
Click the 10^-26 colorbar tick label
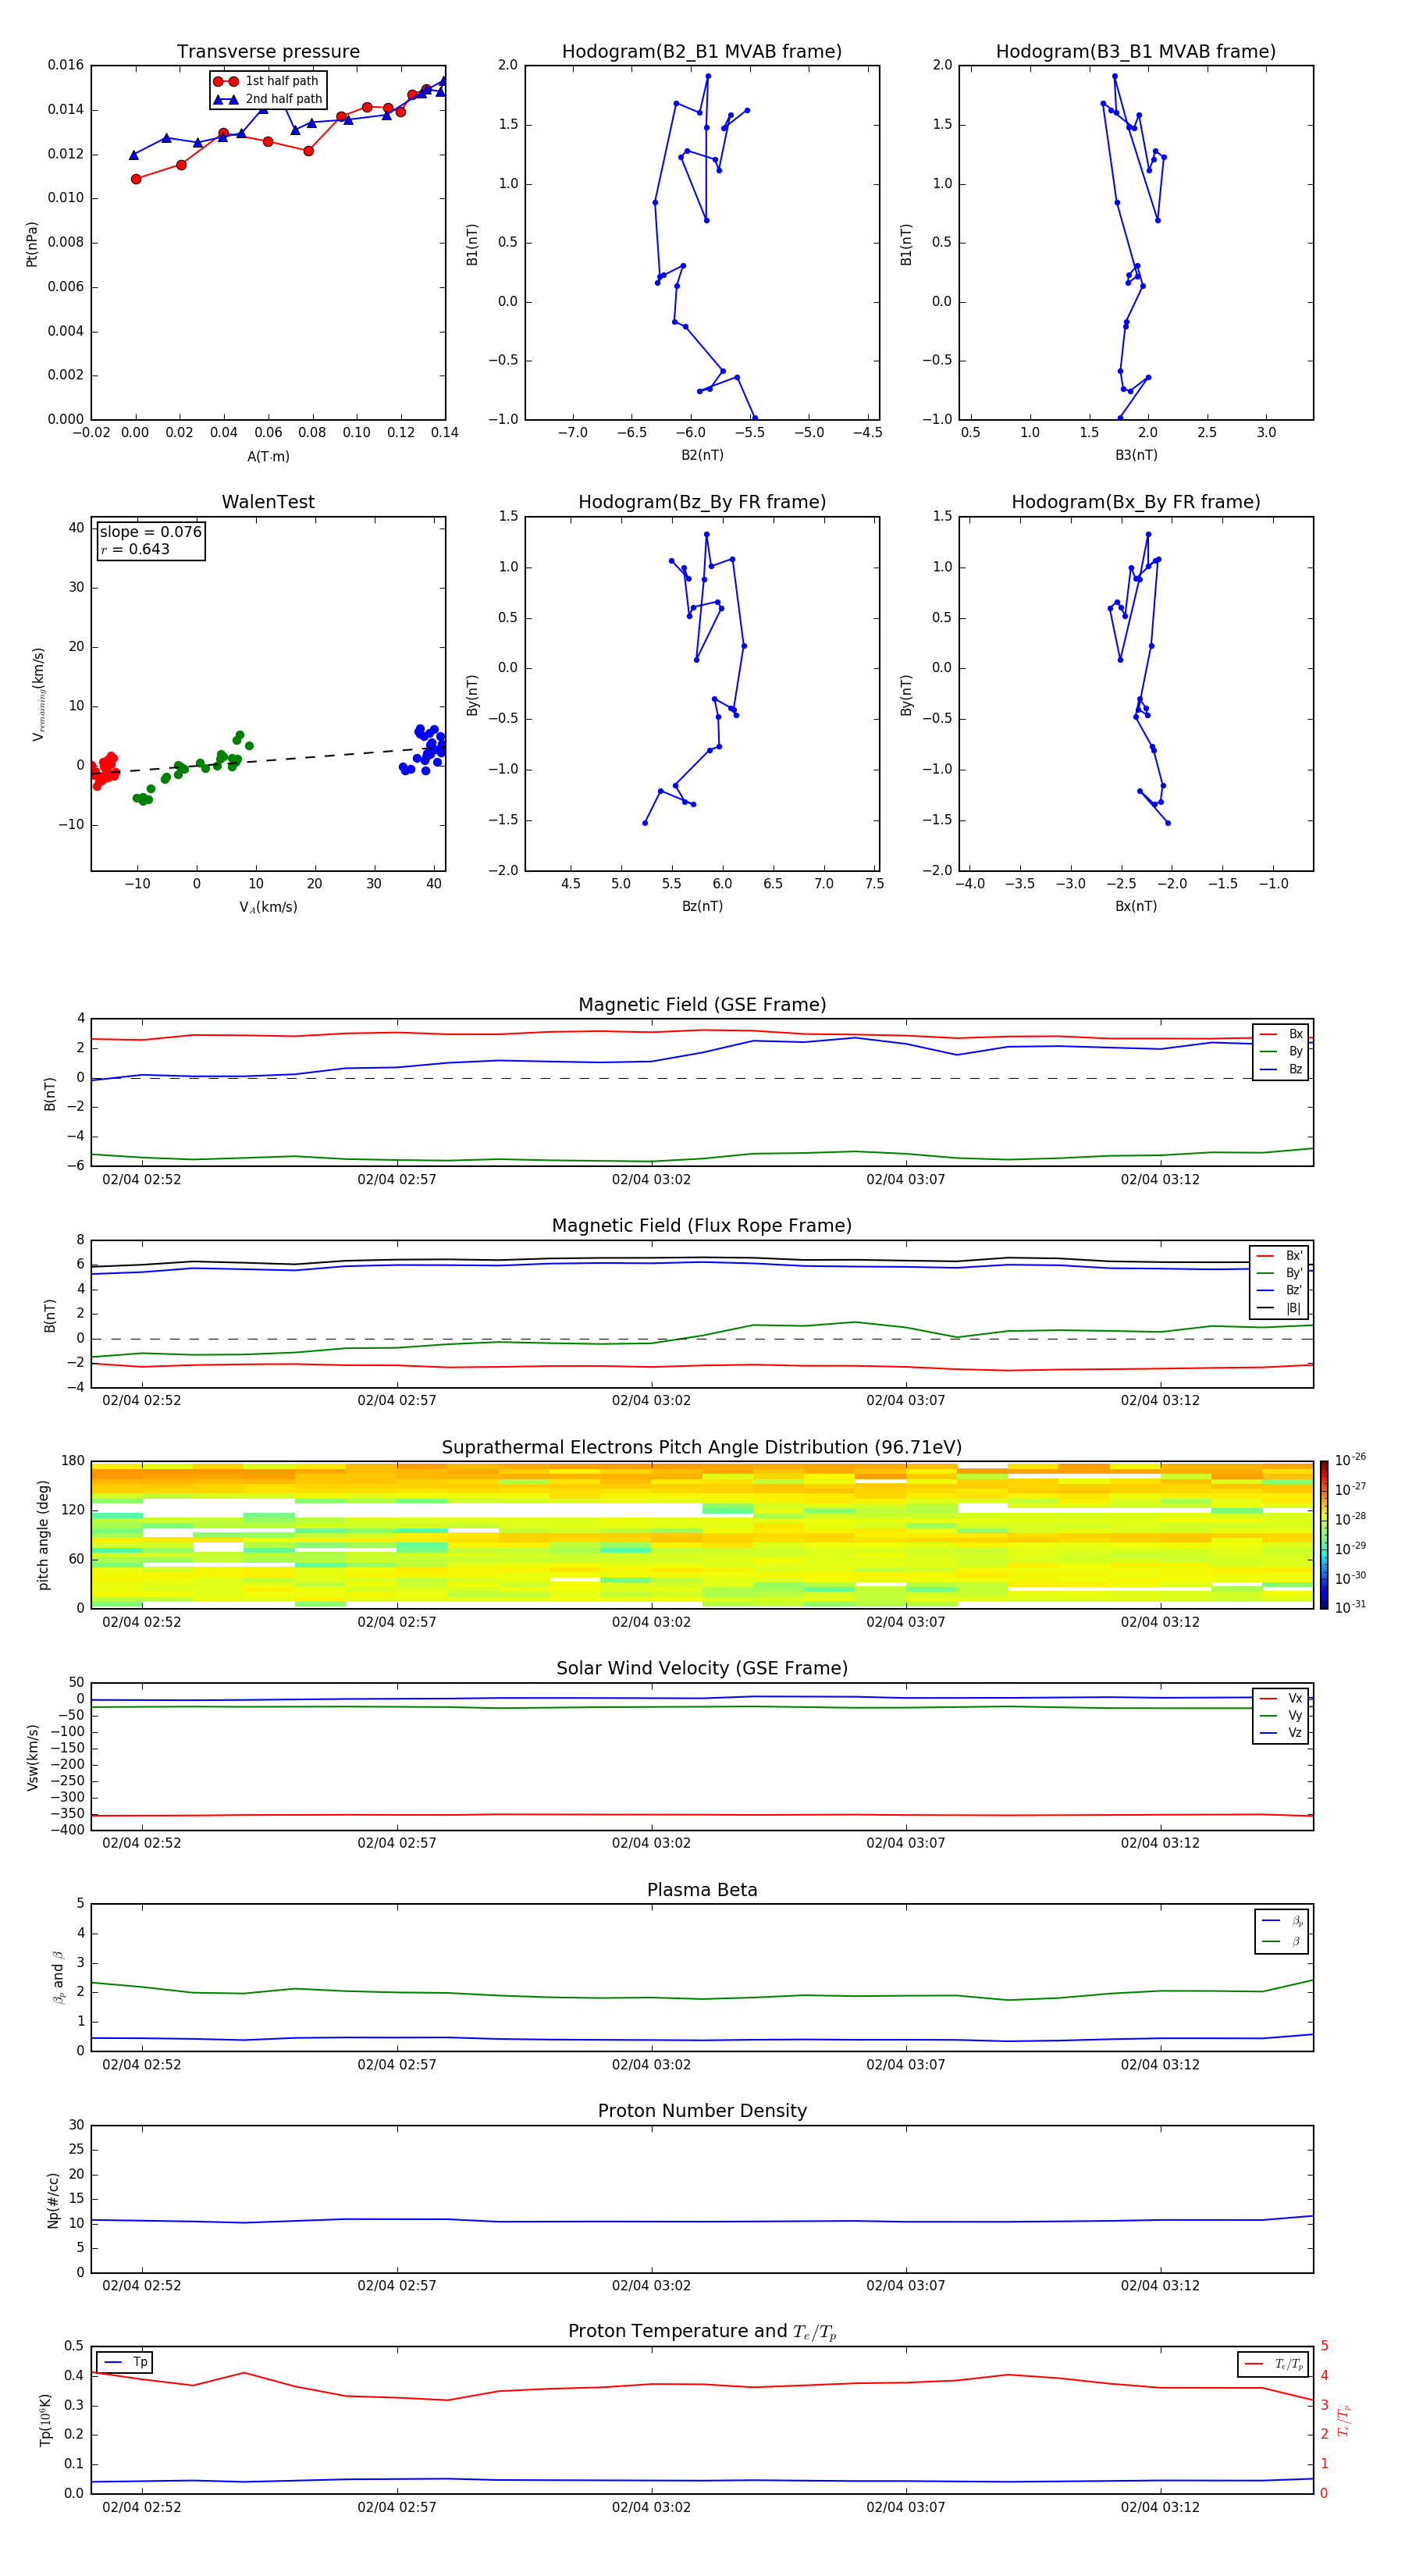(1350, 1460)
